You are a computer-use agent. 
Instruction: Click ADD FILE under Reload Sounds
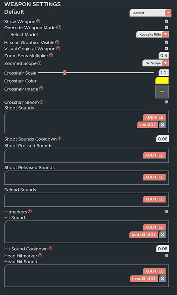click(x=154, y=199)
